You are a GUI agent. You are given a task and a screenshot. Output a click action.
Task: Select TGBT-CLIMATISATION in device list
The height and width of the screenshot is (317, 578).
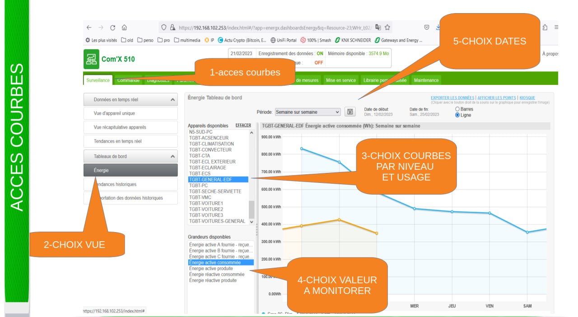coord(211,144)
